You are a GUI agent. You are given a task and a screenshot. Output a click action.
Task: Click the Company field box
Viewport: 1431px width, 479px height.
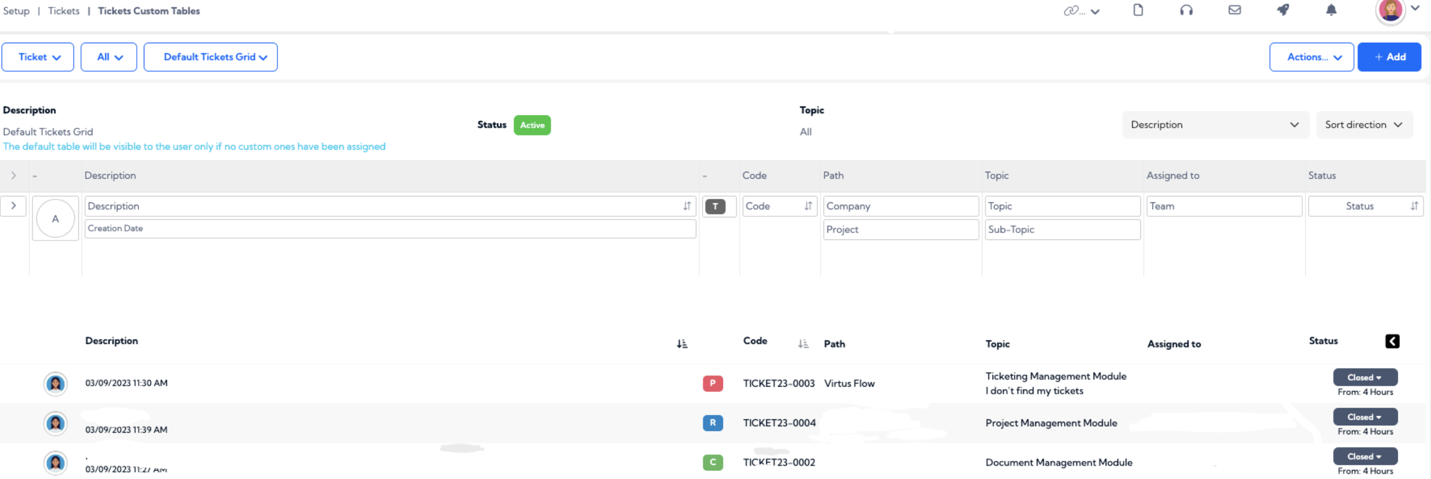(x=901, y=206)
